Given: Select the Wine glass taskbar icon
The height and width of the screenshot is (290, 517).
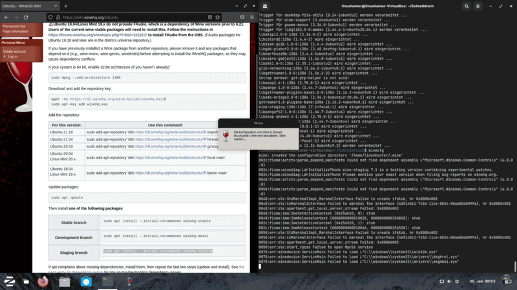Looking at the screenshot, I should [x=129, y=282].
